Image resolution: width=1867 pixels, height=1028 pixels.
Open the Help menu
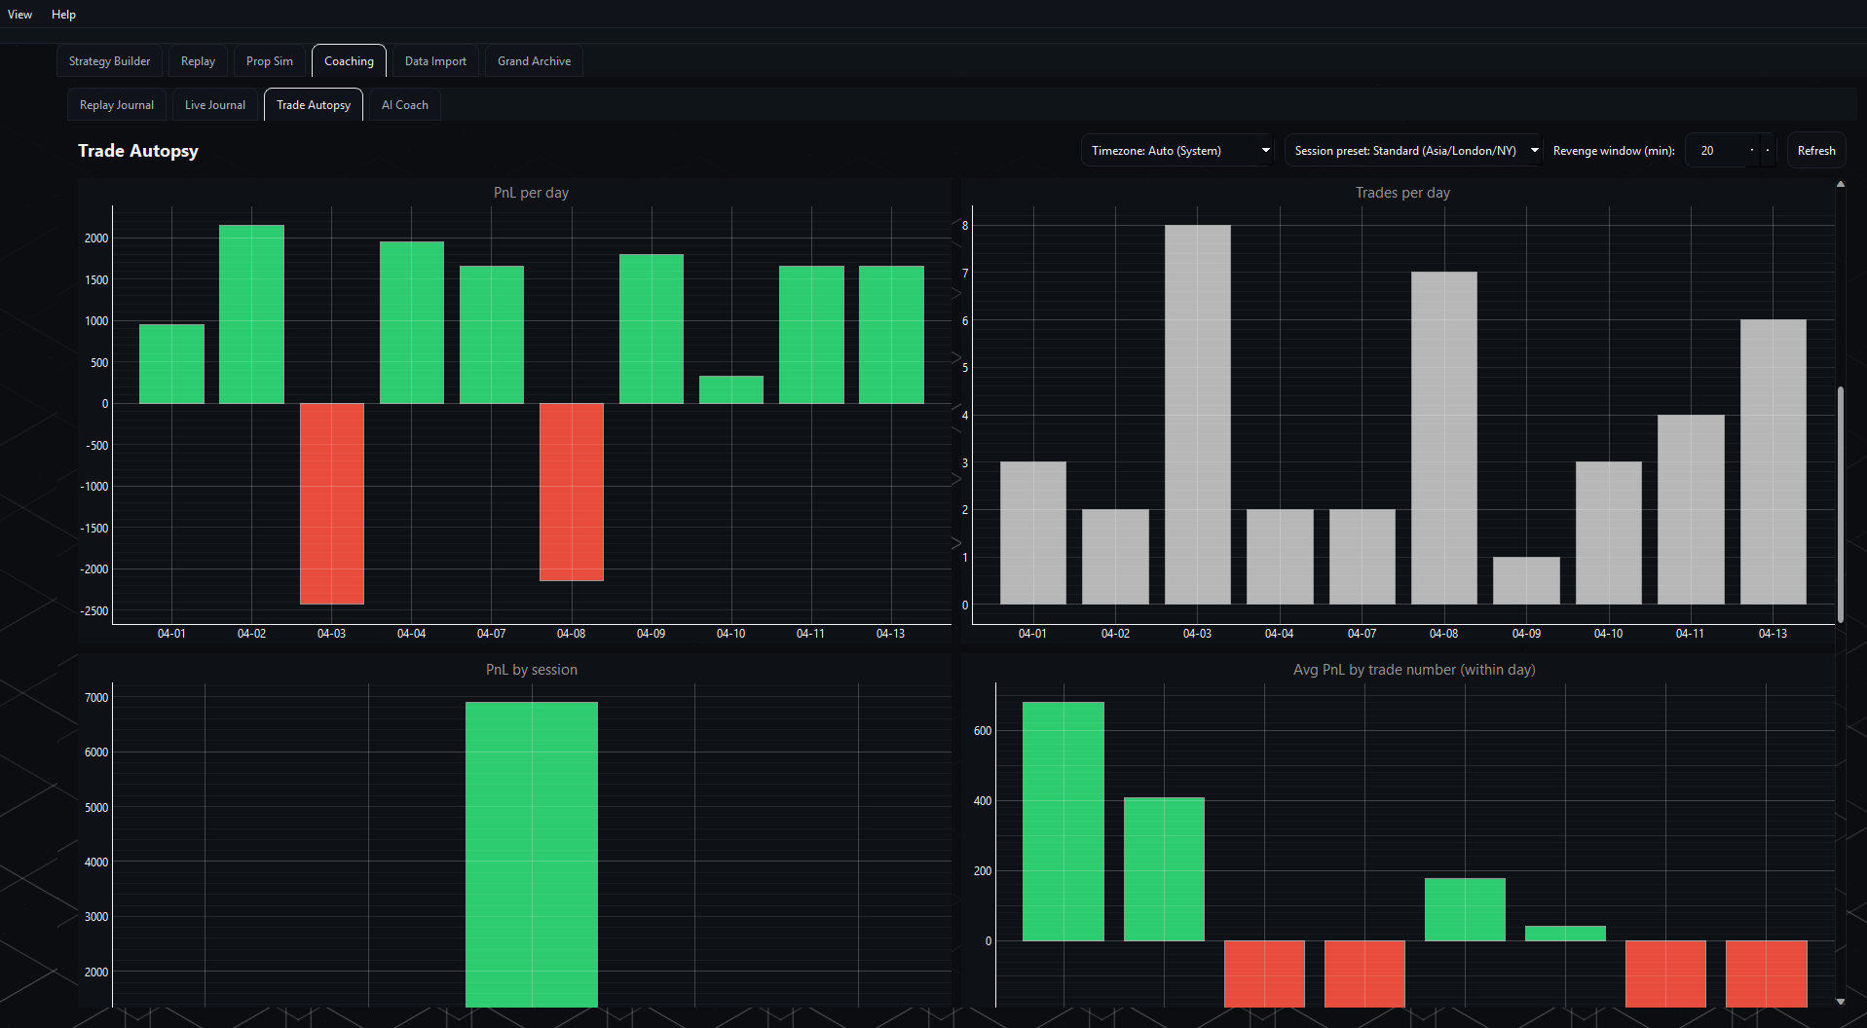click(62, 14)
